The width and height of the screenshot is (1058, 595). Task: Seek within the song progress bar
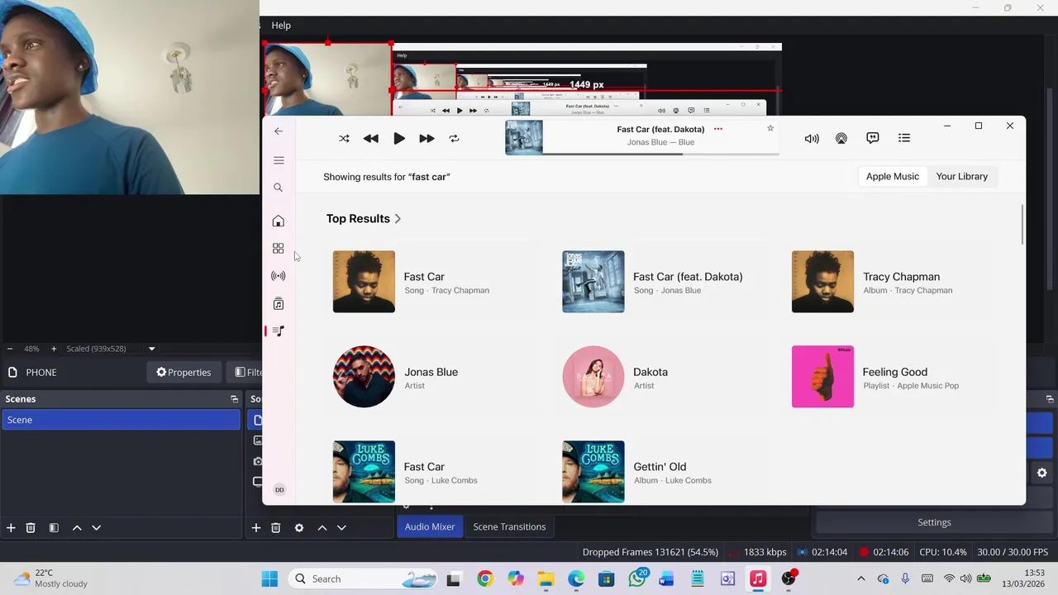pyautogui.click(x=660, y=154)
